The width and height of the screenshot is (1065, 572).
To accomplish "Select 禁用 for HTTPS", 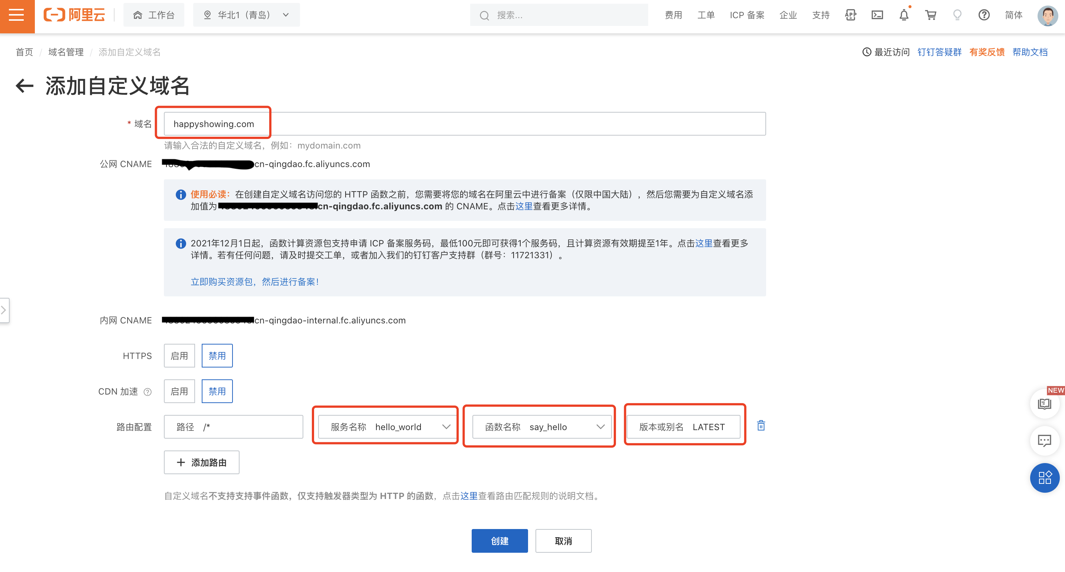I will click(x=217, y=356).
